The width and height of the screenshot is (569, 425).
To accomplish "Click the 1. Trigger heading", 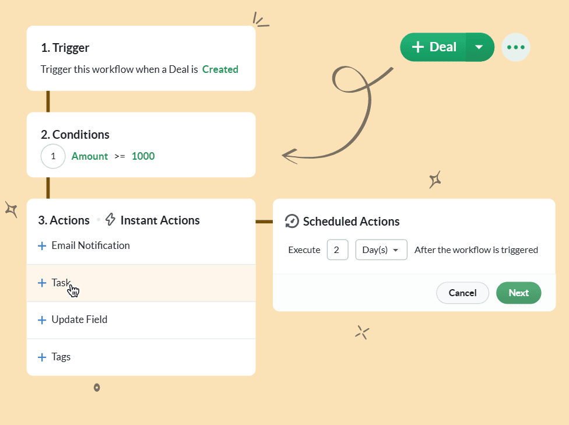I will click(x=65, y=48).
